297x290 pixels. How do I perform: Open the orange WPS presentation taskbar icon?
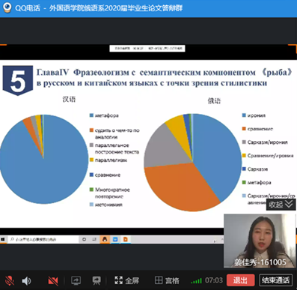point(126,239)
